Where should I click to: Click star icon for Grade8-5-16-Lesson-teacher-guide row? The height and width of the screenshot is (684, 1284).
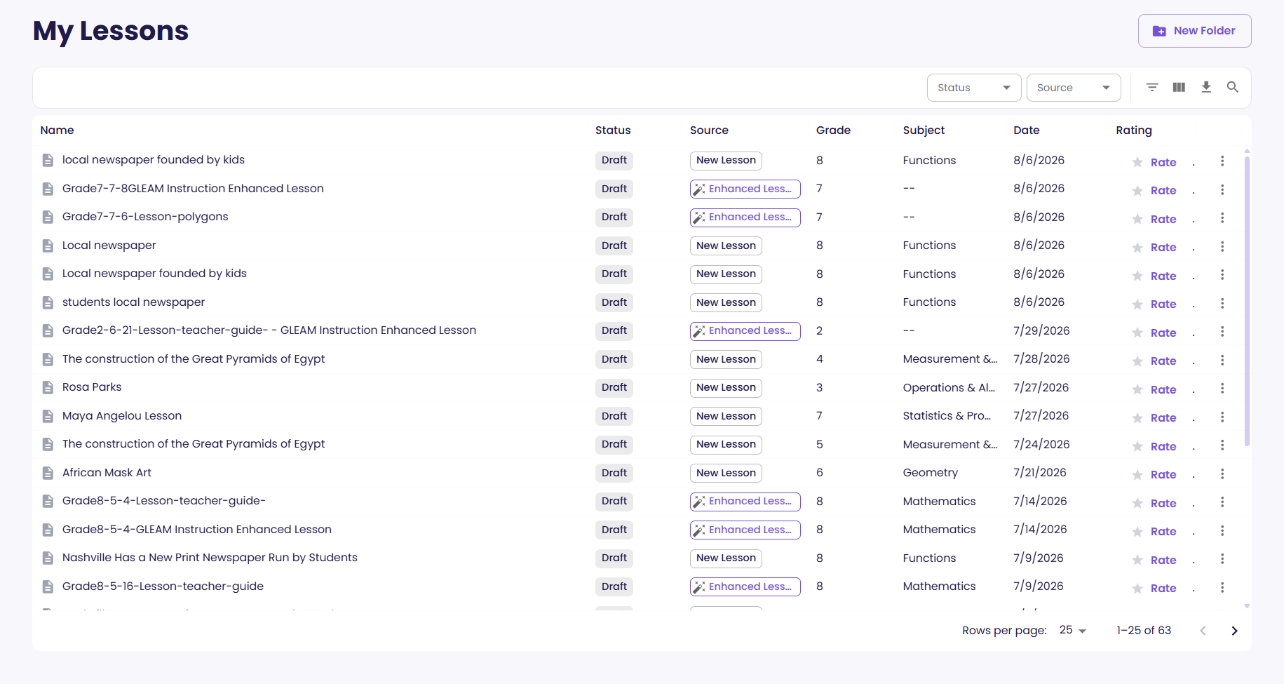point(1137,589)
